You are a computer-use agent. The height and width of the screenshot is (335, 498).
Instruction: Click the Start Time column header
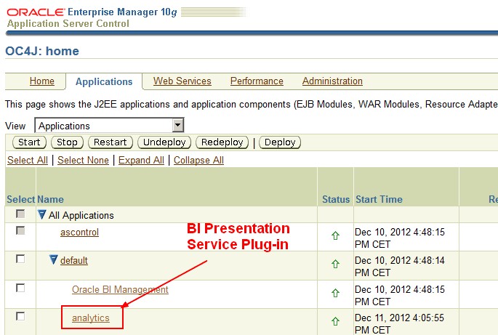coord(379,199)
